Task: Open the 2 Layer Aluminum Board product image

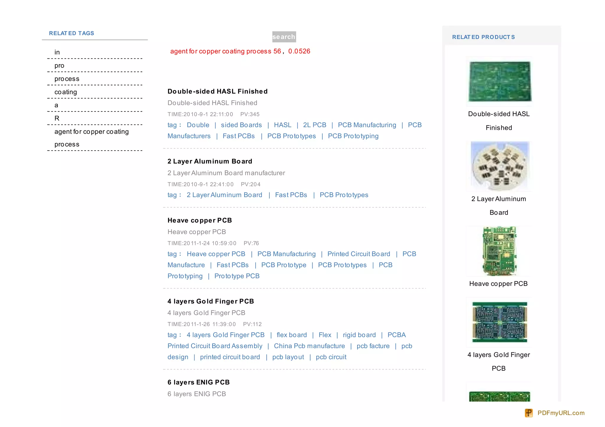Action: click(x=500, y=166)
